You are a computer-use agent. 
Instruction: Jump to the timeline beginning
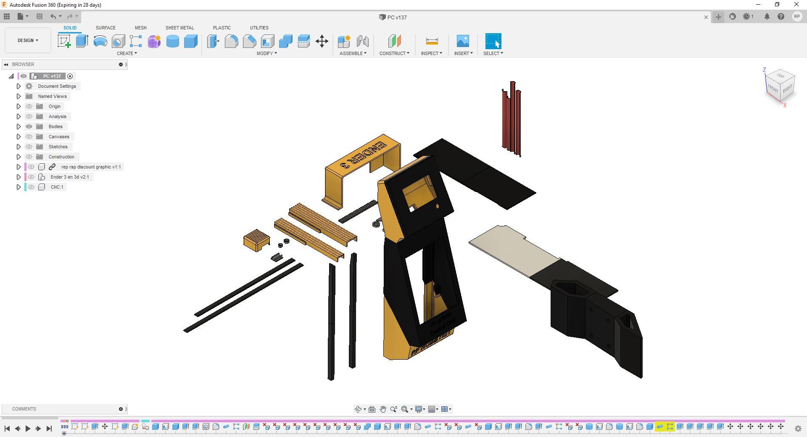click(7, 429)
